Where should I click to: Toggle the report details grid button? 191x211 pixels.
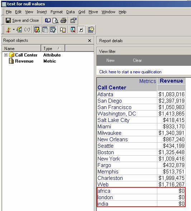tap(45, 30)
